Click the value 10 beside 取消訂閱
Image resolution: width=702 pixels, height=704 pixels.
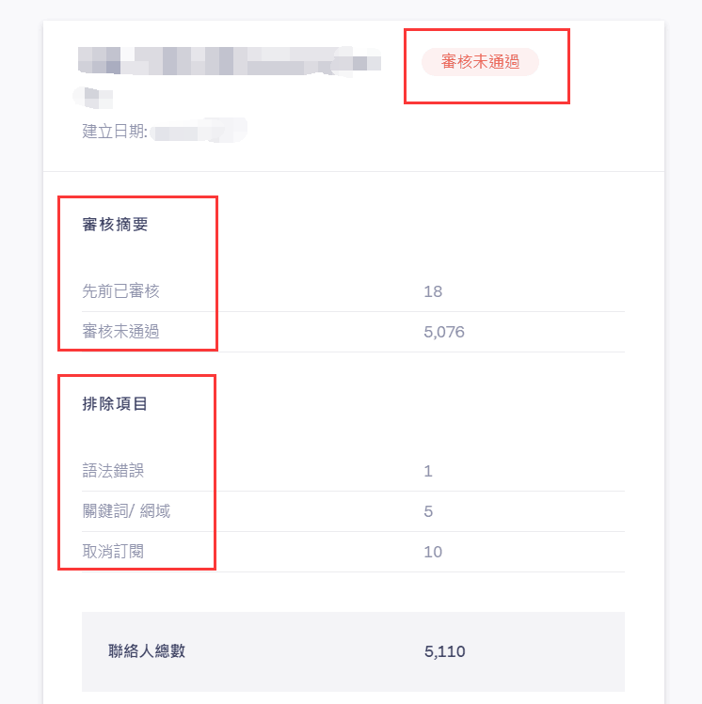pyautogui.click(x=433, y=552)
